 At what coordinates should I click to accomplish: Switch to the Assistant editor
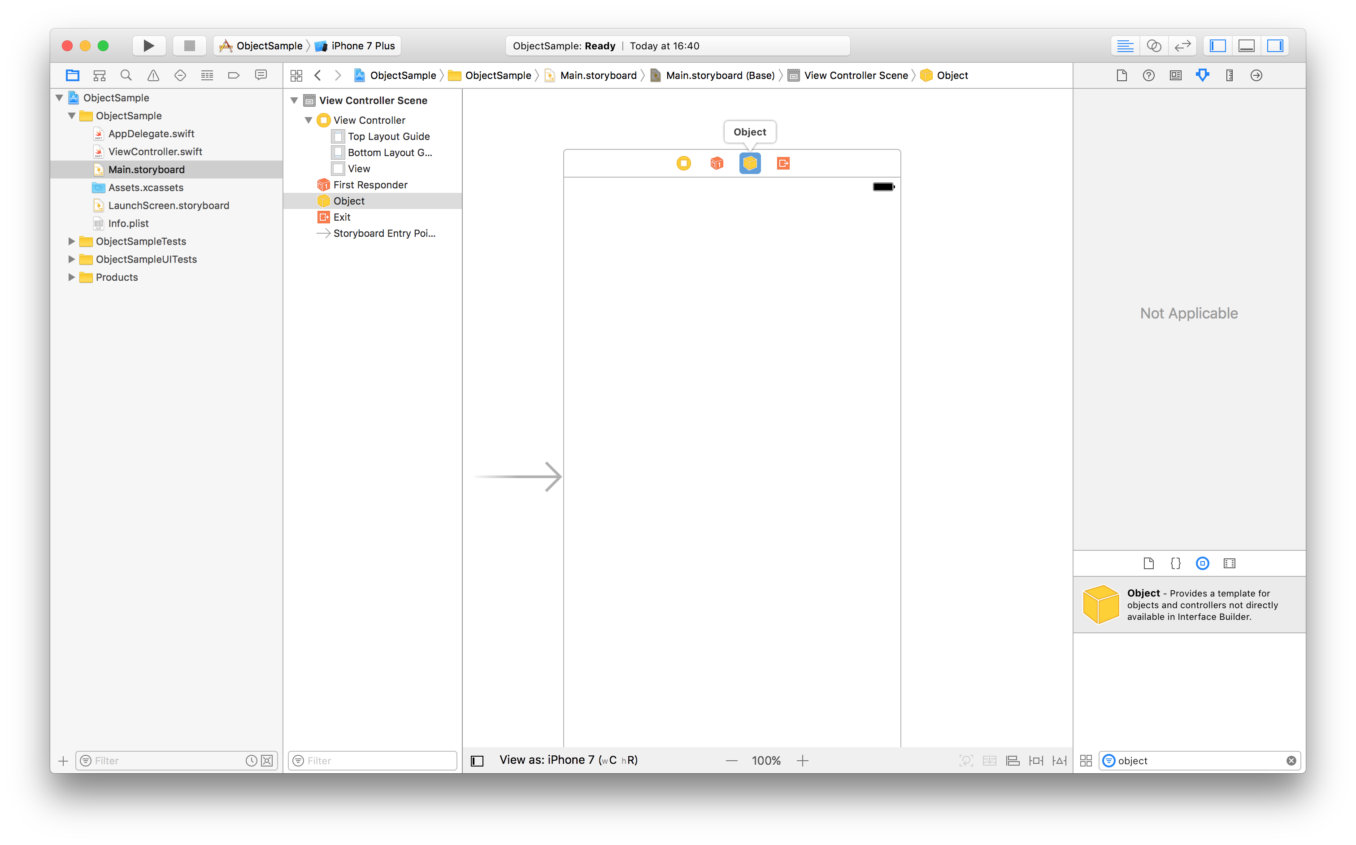point(1154,46)
